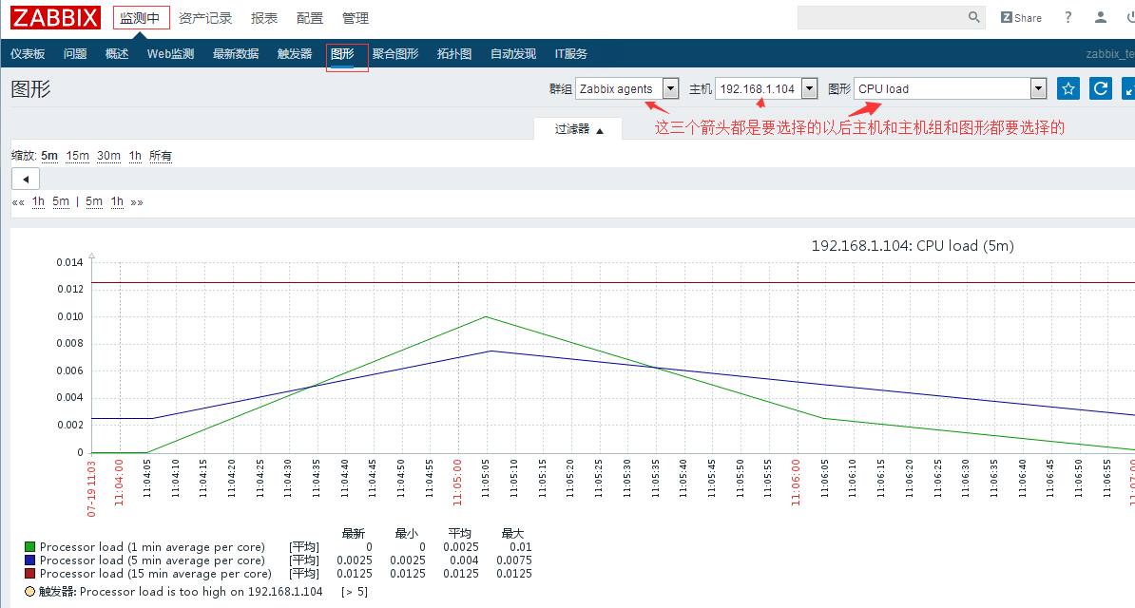This screenshot has height=608, width=1135.
Task: Open the user profile icon
Action: 1102,17
